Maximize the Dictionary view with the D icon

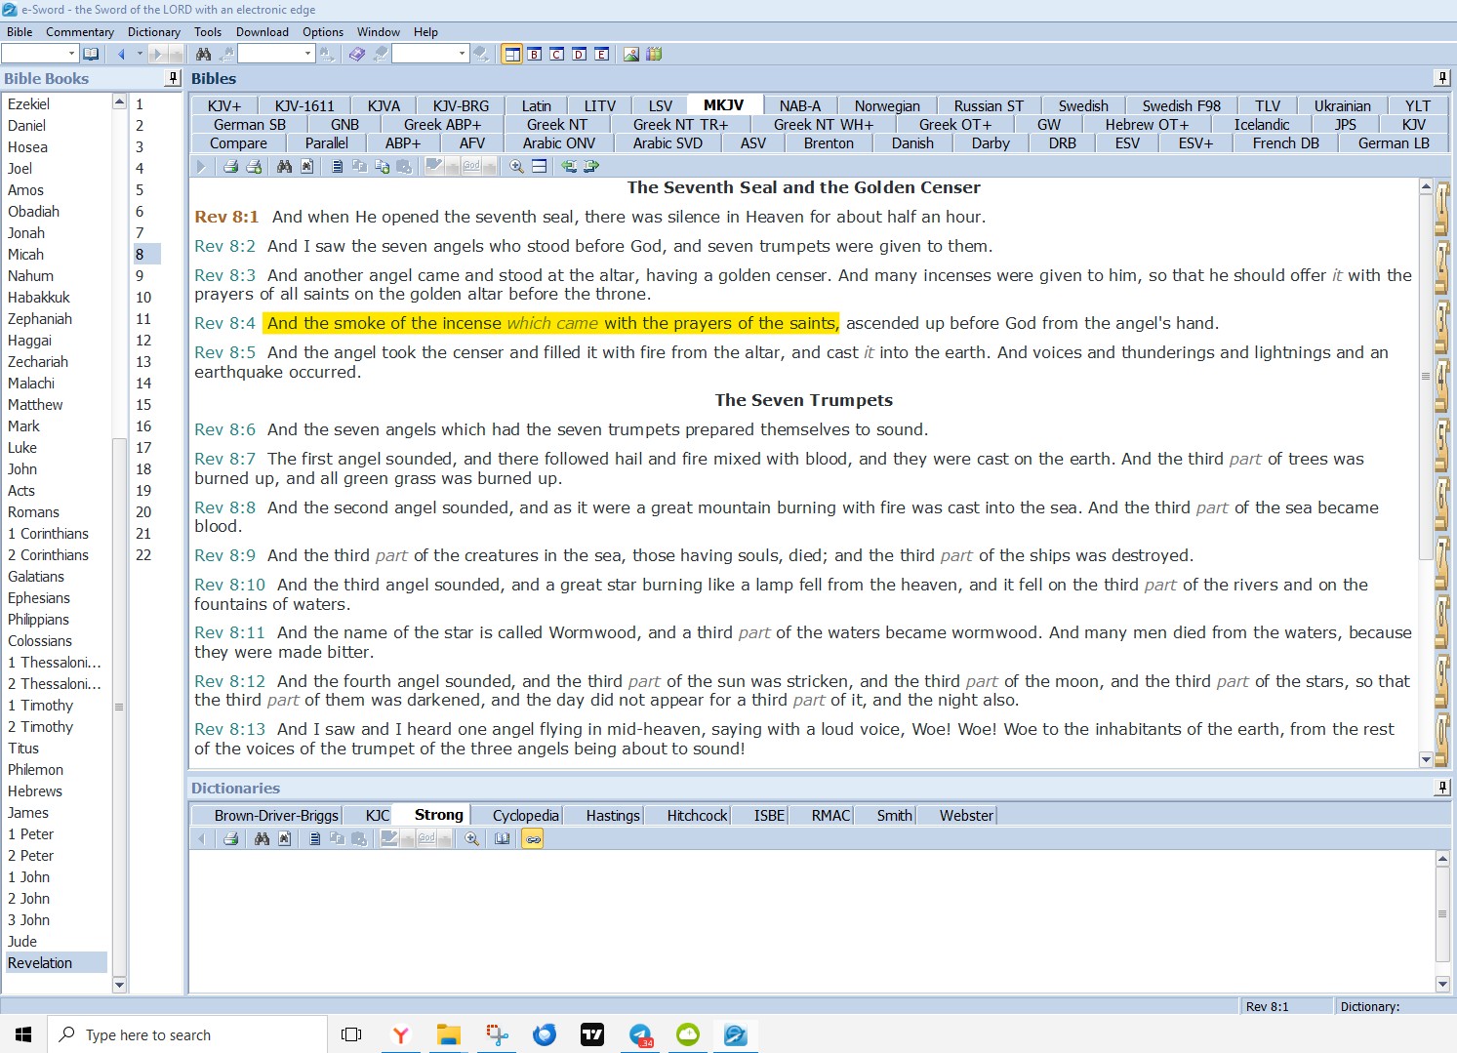pos(580,54)
